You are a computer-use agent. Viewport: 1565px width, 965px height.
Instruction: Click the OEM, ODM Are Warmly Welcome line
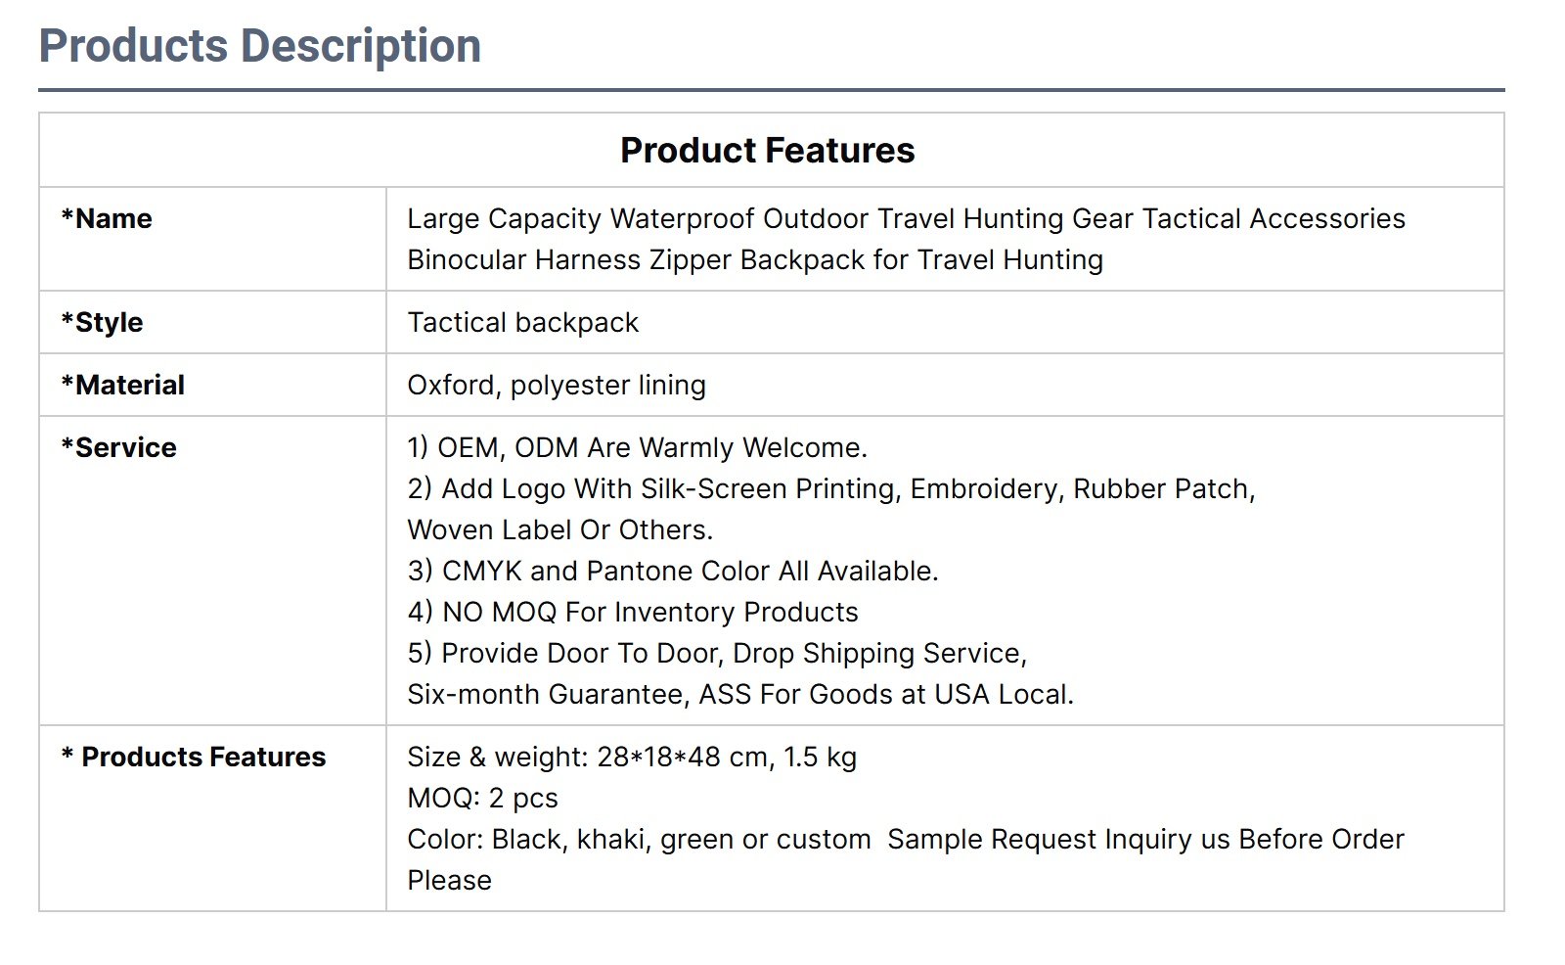(638, 447)
